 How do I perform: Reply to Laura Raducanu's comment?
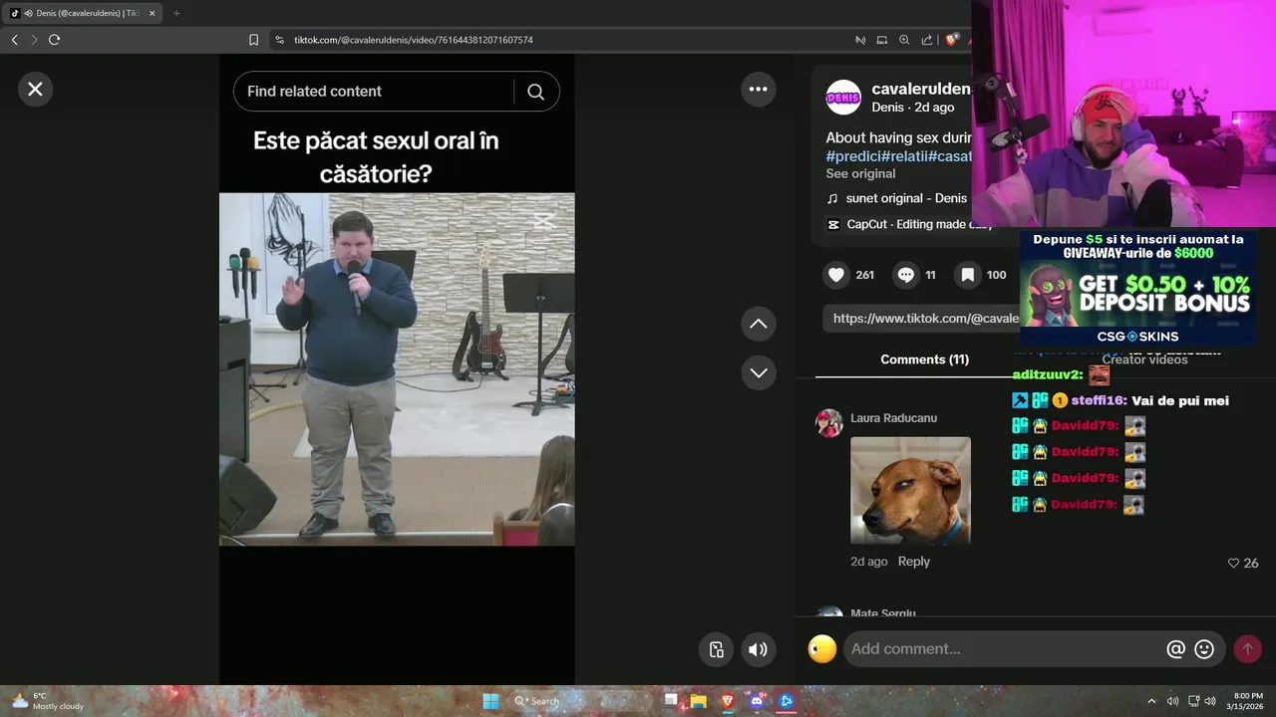(913, 562)
